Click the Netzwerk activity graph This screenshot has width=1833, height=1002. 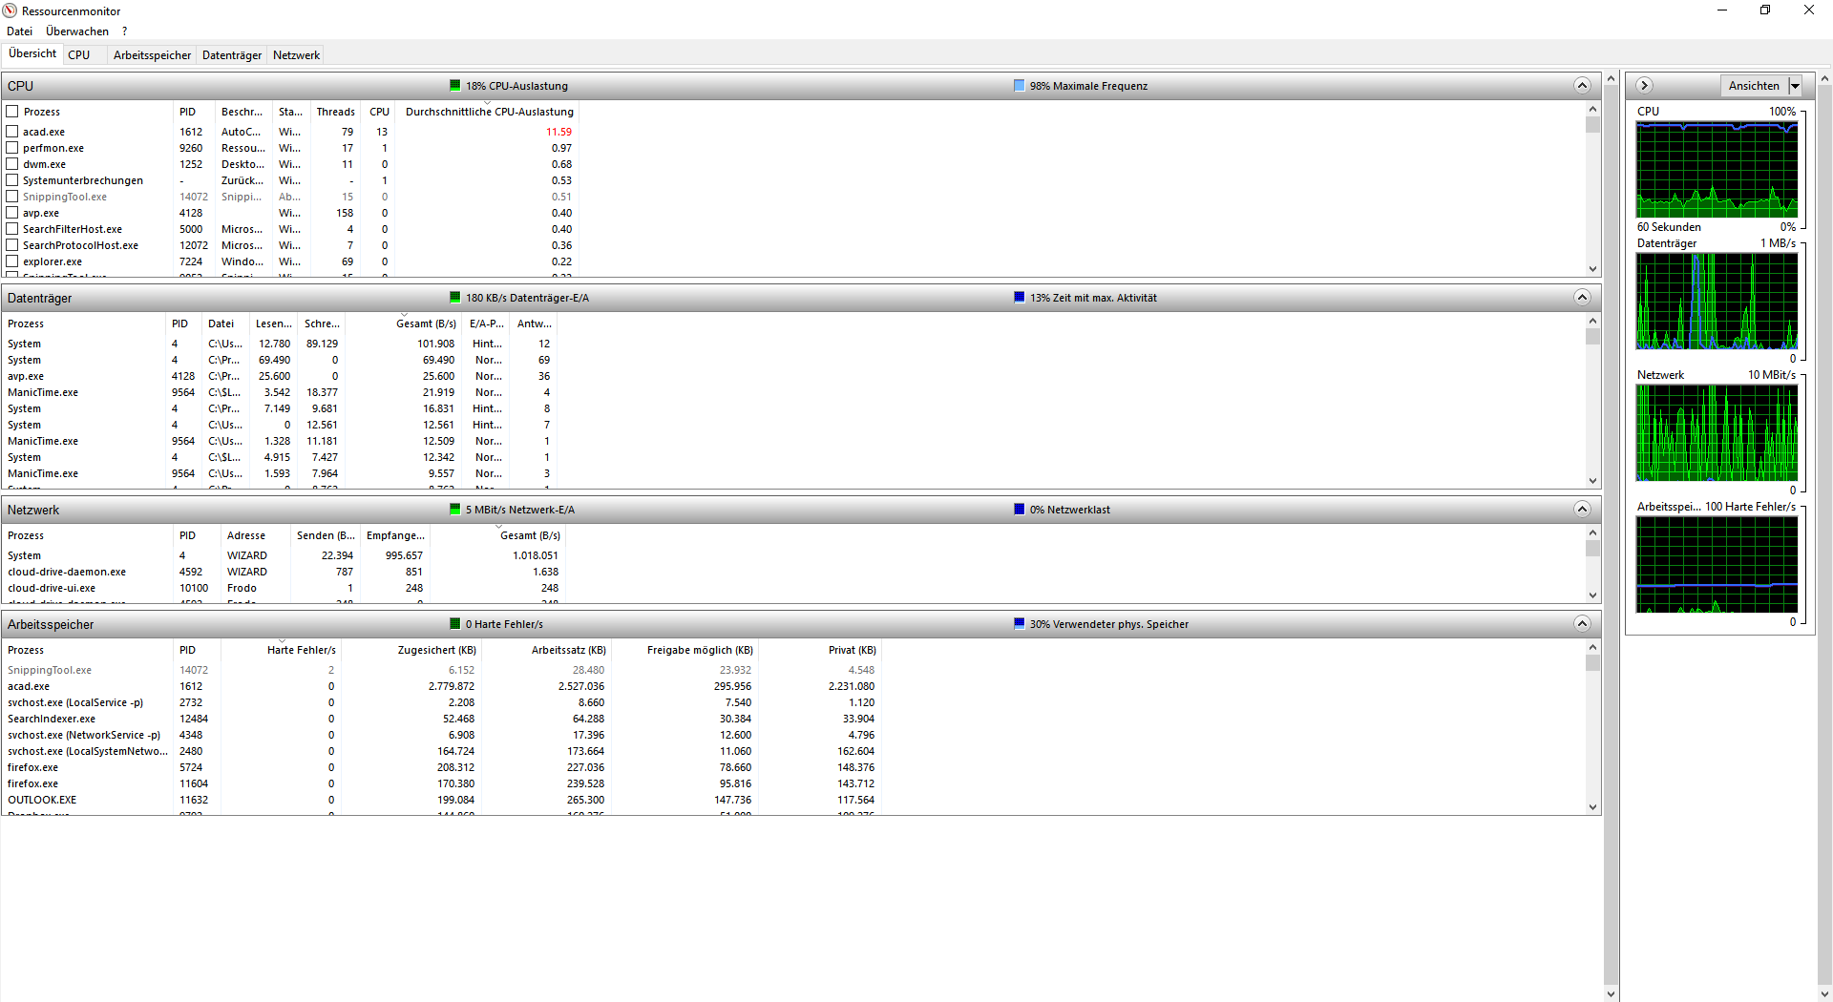[1717, 433]
